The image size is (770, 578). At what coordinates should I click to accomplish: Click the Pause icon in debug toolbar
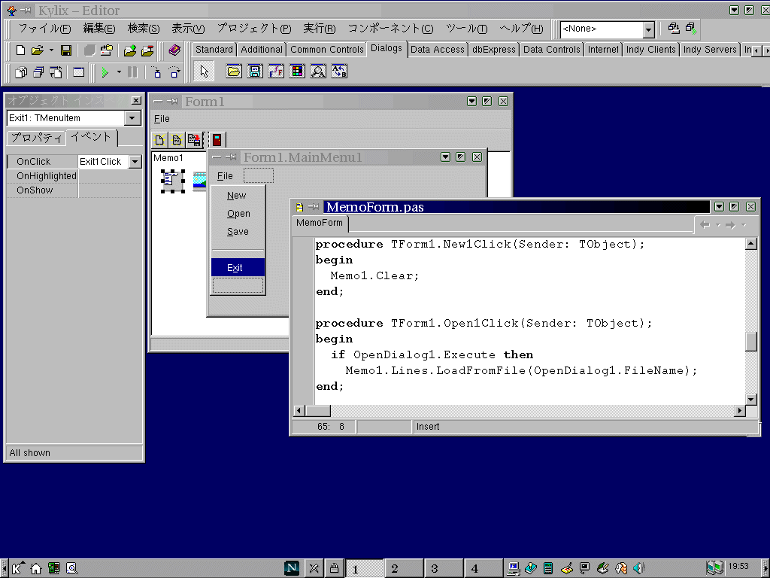(x=132, y=72)
